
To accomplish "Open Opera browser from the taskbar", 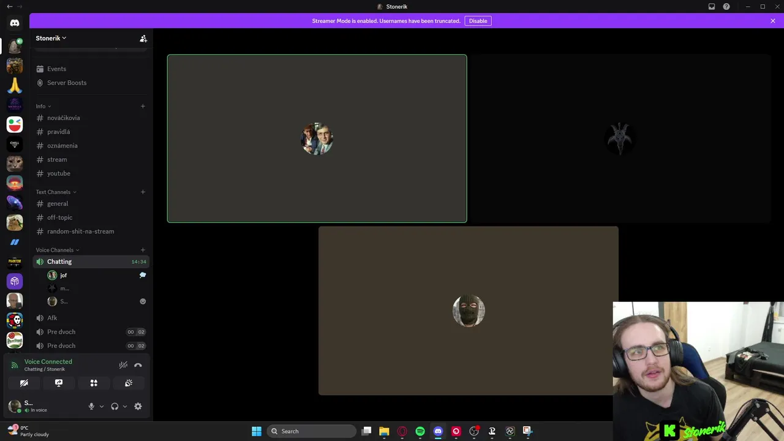I will (402, 431).
